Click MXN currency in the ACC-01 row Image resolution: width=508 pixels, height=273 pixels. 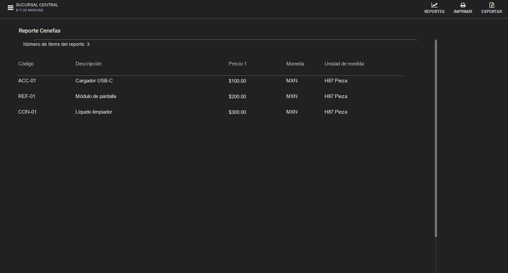[x=292, y=81]
